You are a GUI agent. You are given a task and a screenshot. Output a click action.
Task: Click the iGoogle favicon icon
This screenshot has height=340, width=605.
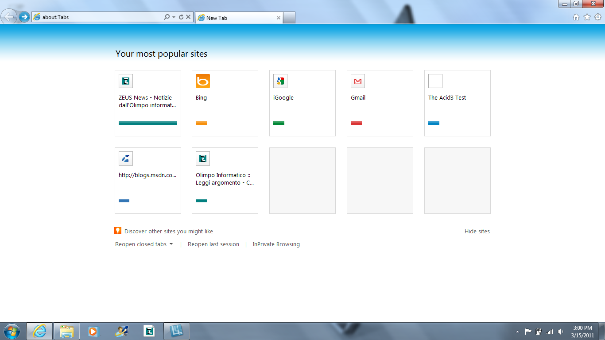tap(280, 81)
